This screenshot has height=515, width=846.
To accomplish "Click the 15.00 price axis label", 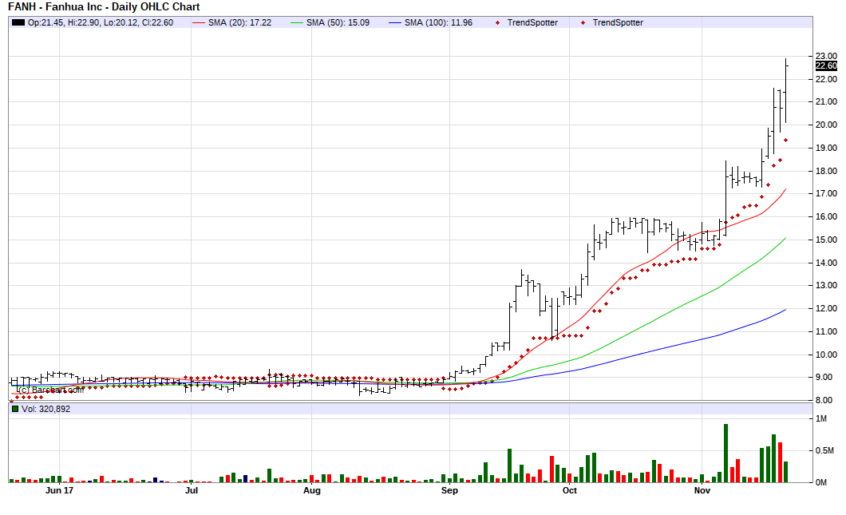I will click(x=826, y=240).
